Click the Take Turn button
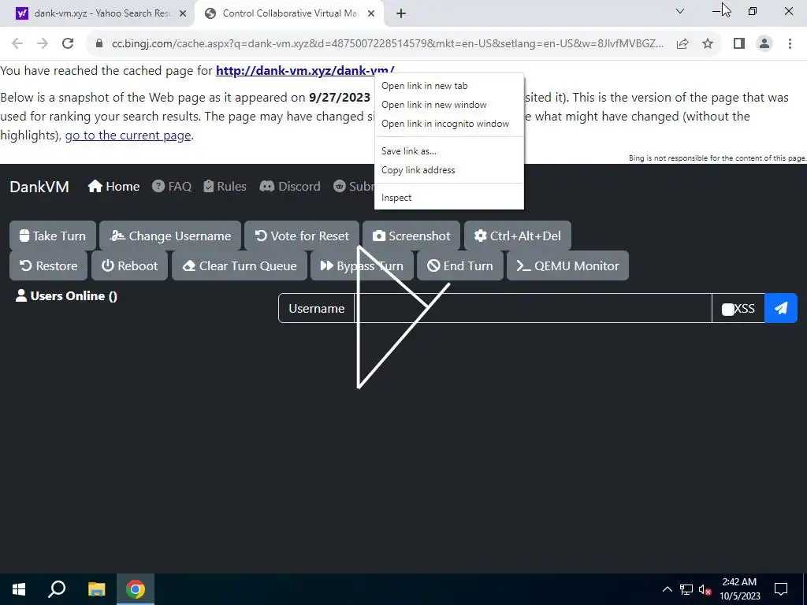The image size is (807, 605). coord(53,236)
